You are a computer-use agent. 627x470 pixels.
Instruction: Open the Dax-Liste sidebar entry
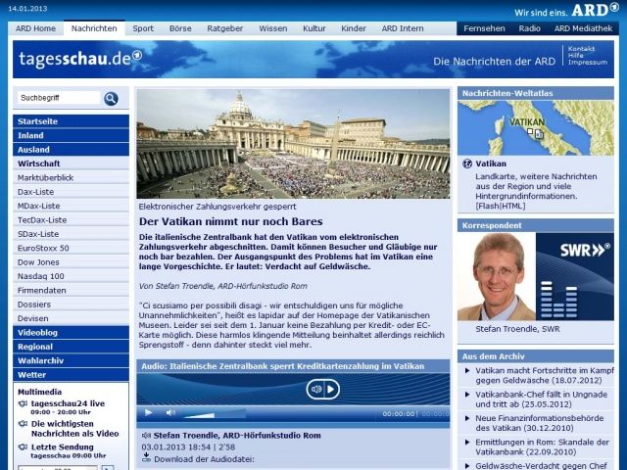pos(71,192)
